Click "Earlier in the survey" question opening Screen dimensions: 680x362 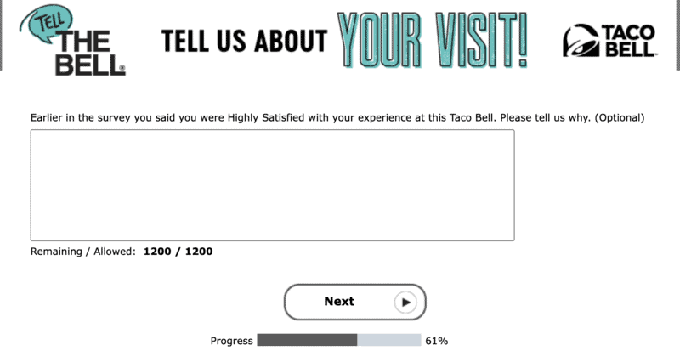coord(82,117)
